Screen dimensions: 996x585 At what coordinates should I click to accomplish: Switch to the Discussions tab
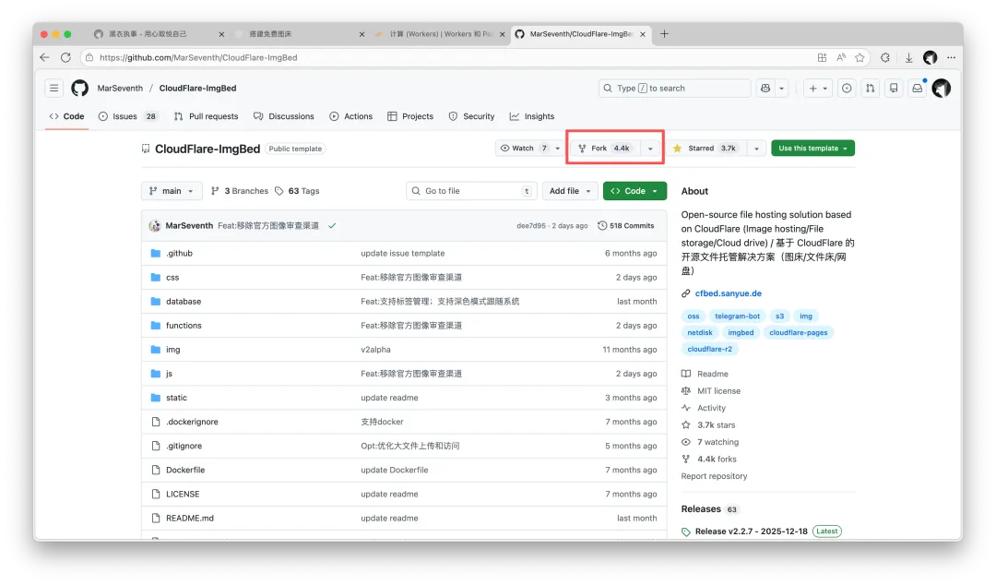point(284,116)
